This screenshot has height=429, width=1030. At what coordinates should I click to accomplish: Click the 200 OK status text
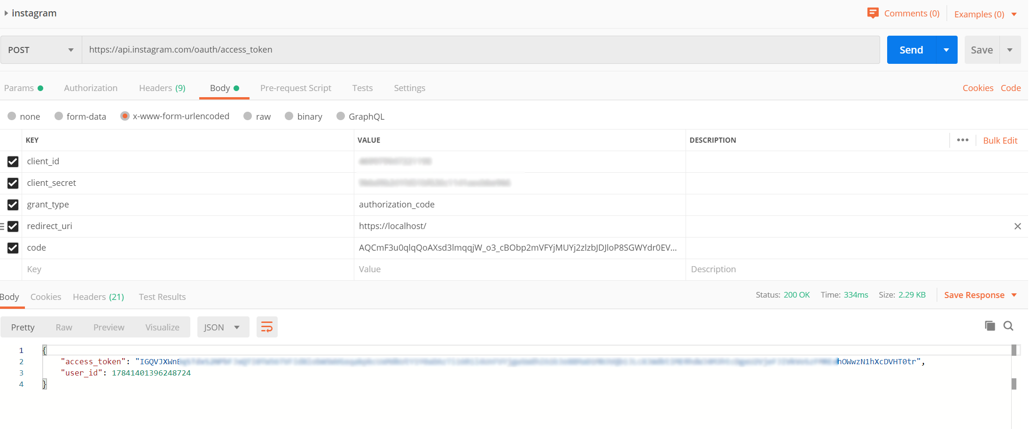[x=796, y=295]
